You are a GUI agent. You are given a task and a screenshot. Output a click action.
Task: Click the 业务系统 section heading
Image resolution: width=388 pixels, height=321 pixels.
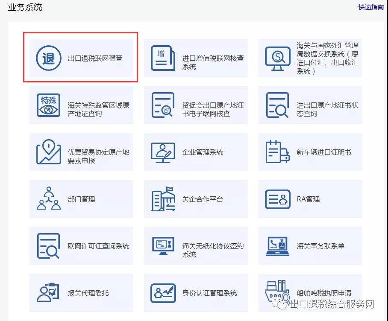pos(25,7)
